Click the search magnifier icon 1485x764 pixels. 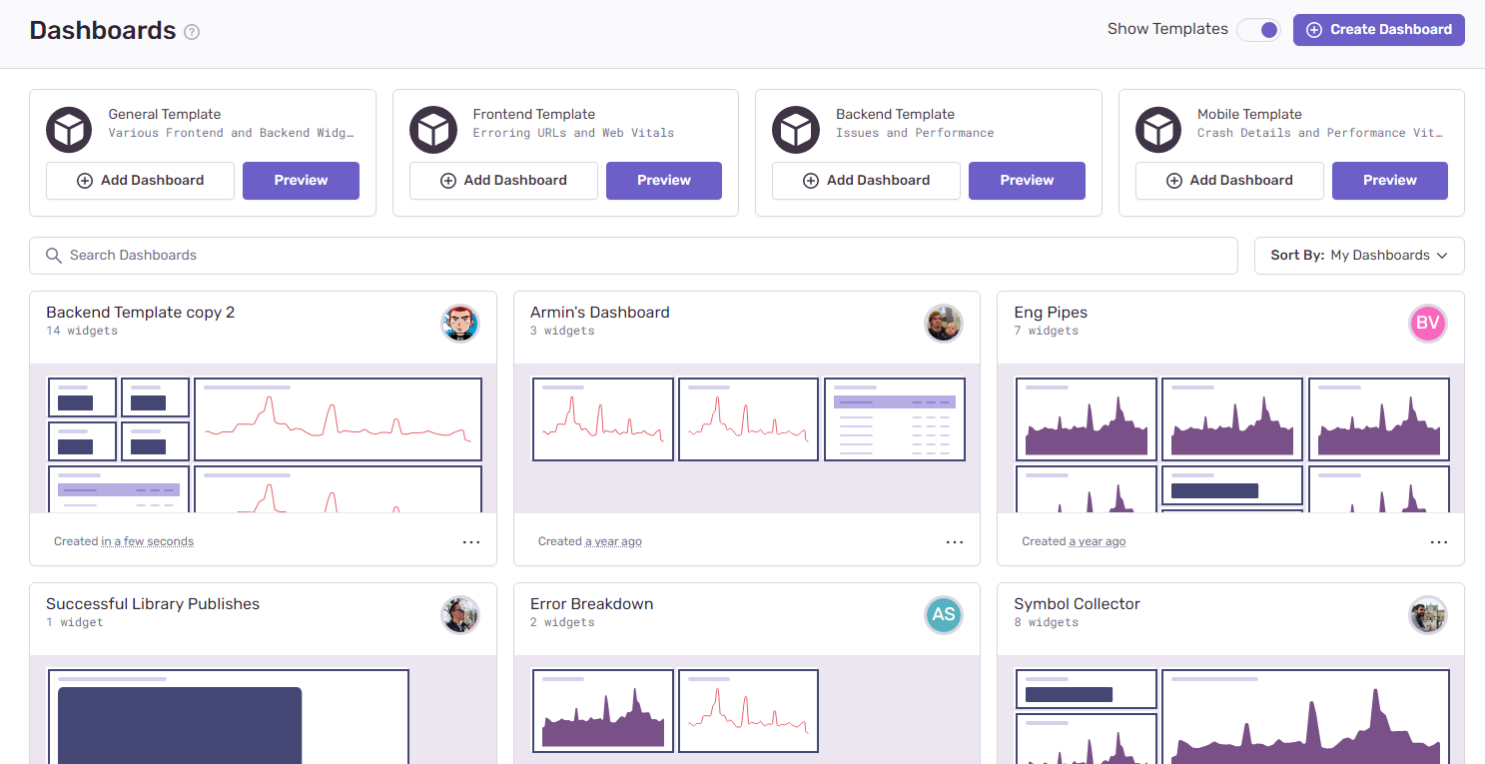click(x=54, y=256)
